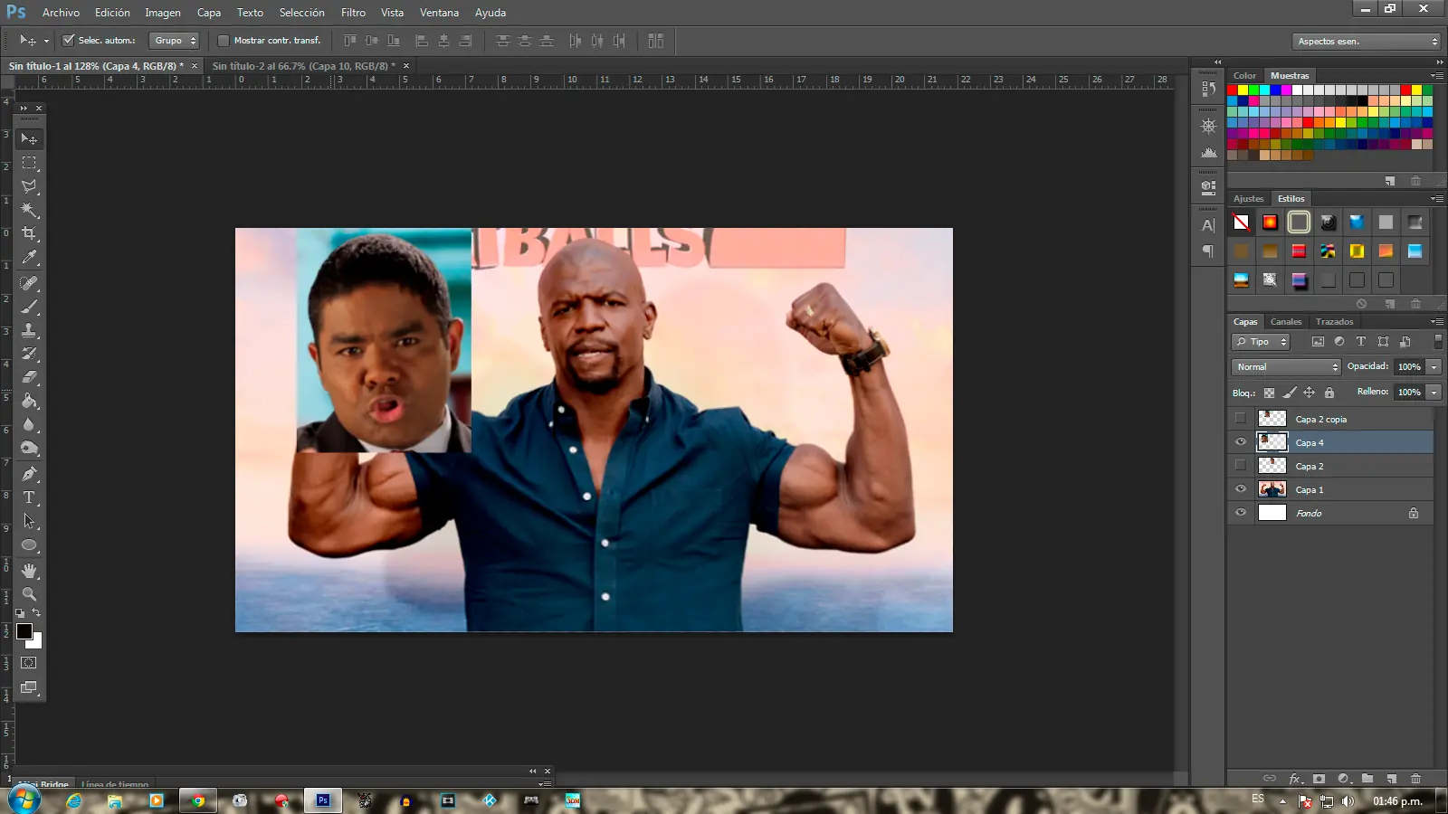Open the Capa menu

click(x=209, y=13)
